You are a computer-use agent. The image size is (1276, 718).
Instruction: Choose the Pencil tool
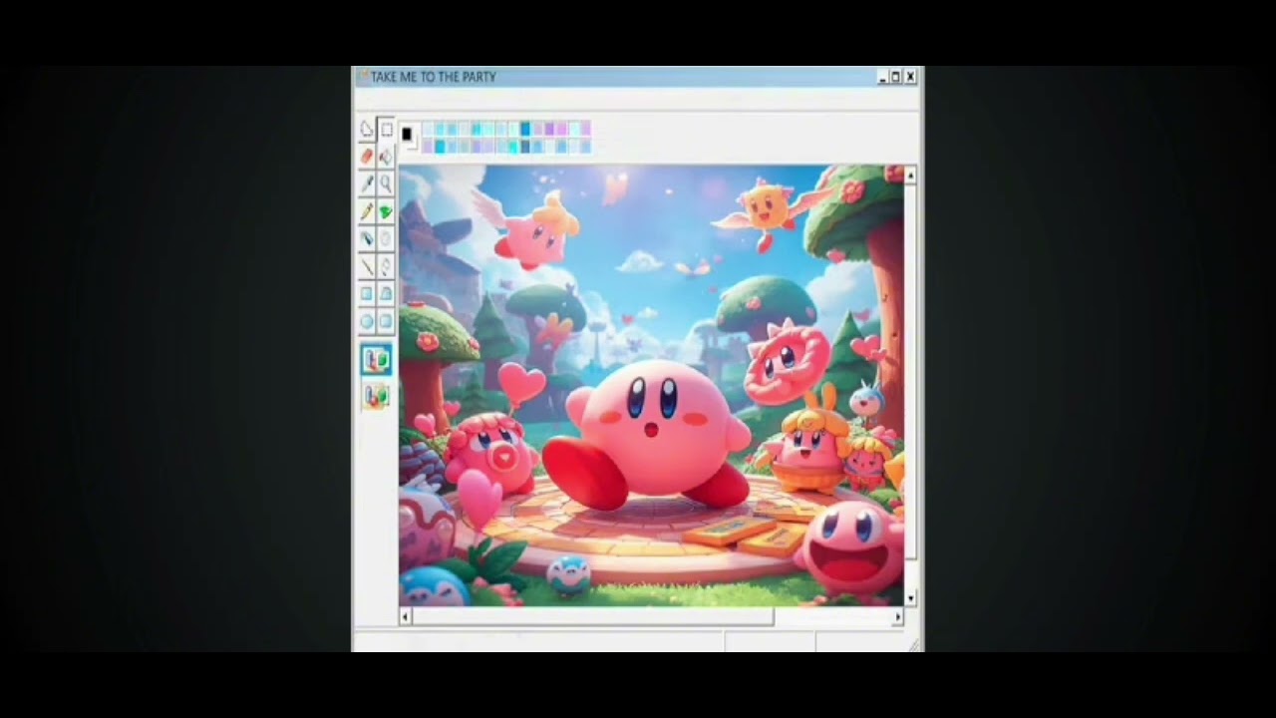[367, 211]
